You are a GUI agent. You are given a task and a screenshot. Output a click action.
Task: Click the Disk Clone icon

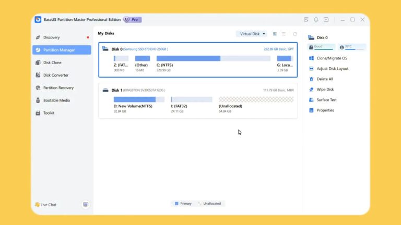pos(38,63)
